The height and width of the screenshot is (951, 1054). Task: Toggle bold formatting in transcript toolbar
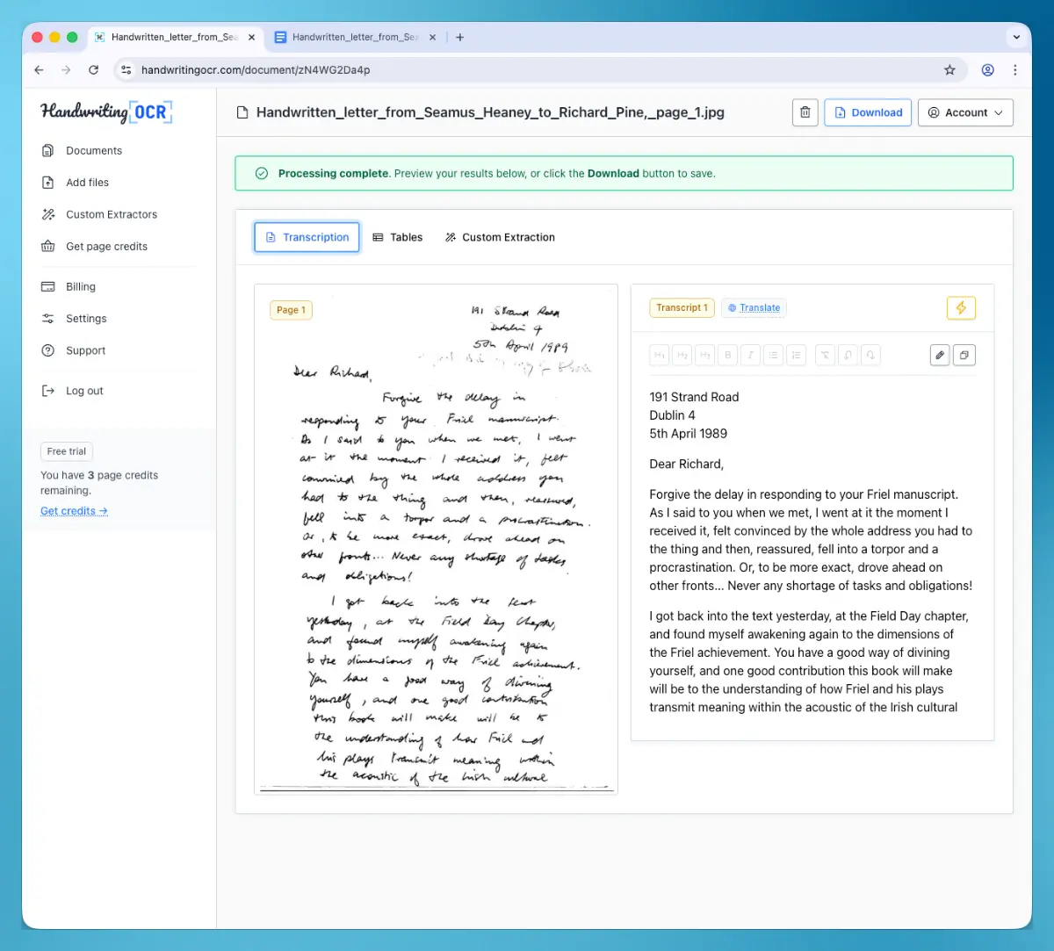pos(727,356)
